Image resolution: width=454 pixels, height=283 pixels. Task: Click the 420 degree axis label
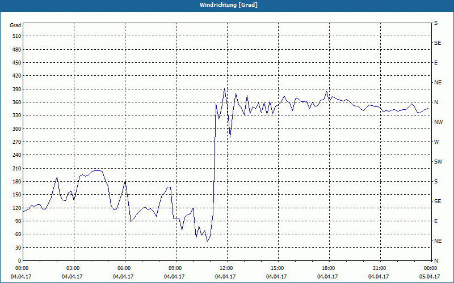coord(17,76)
